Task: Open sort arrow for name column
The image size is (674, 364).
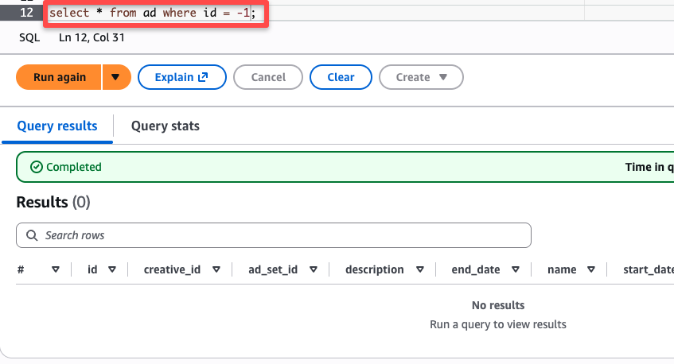Action: [x=591, y=269]
